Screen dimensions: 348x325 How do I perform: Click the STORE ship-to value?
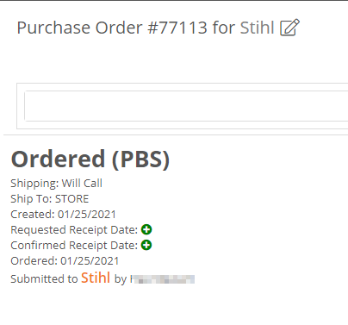[x=71, y=199]
